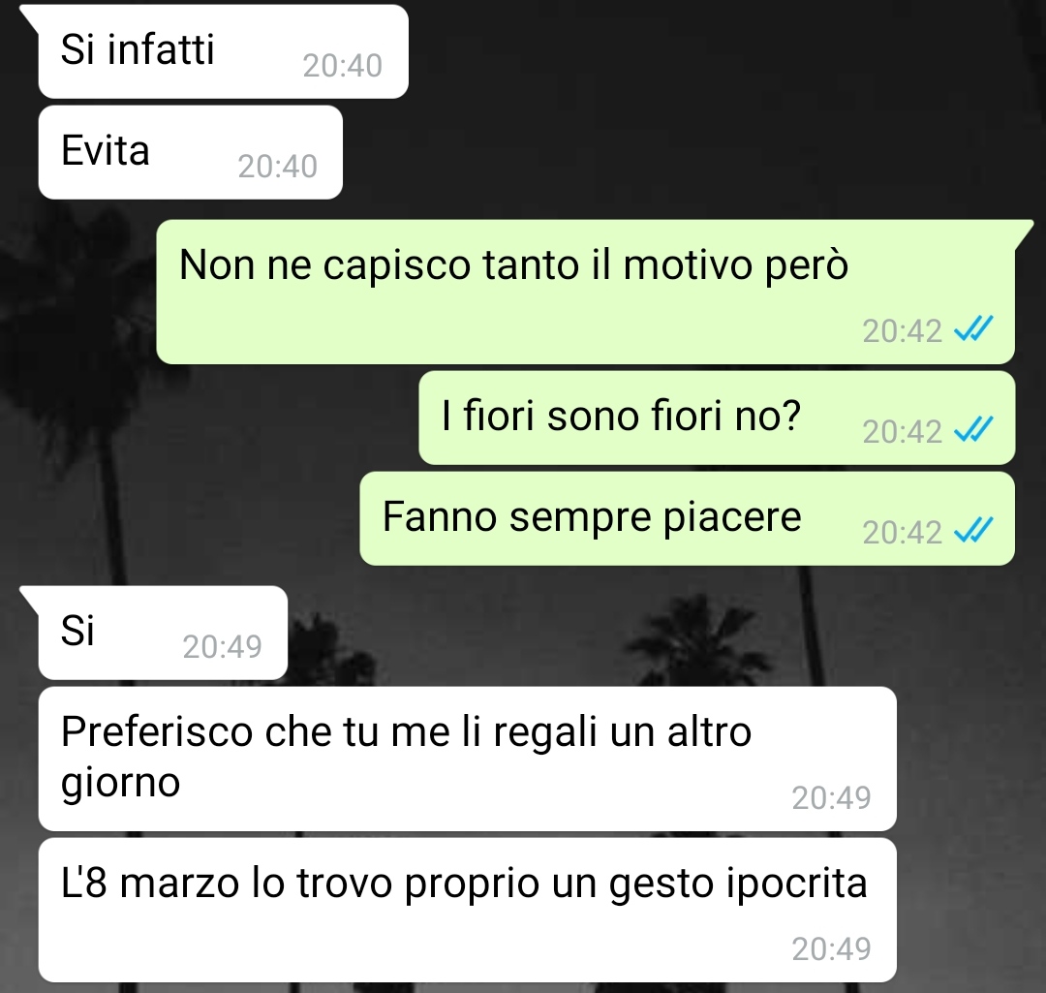Click read checkmarks on 'Non ne capisco' message

tap(974, 329)
